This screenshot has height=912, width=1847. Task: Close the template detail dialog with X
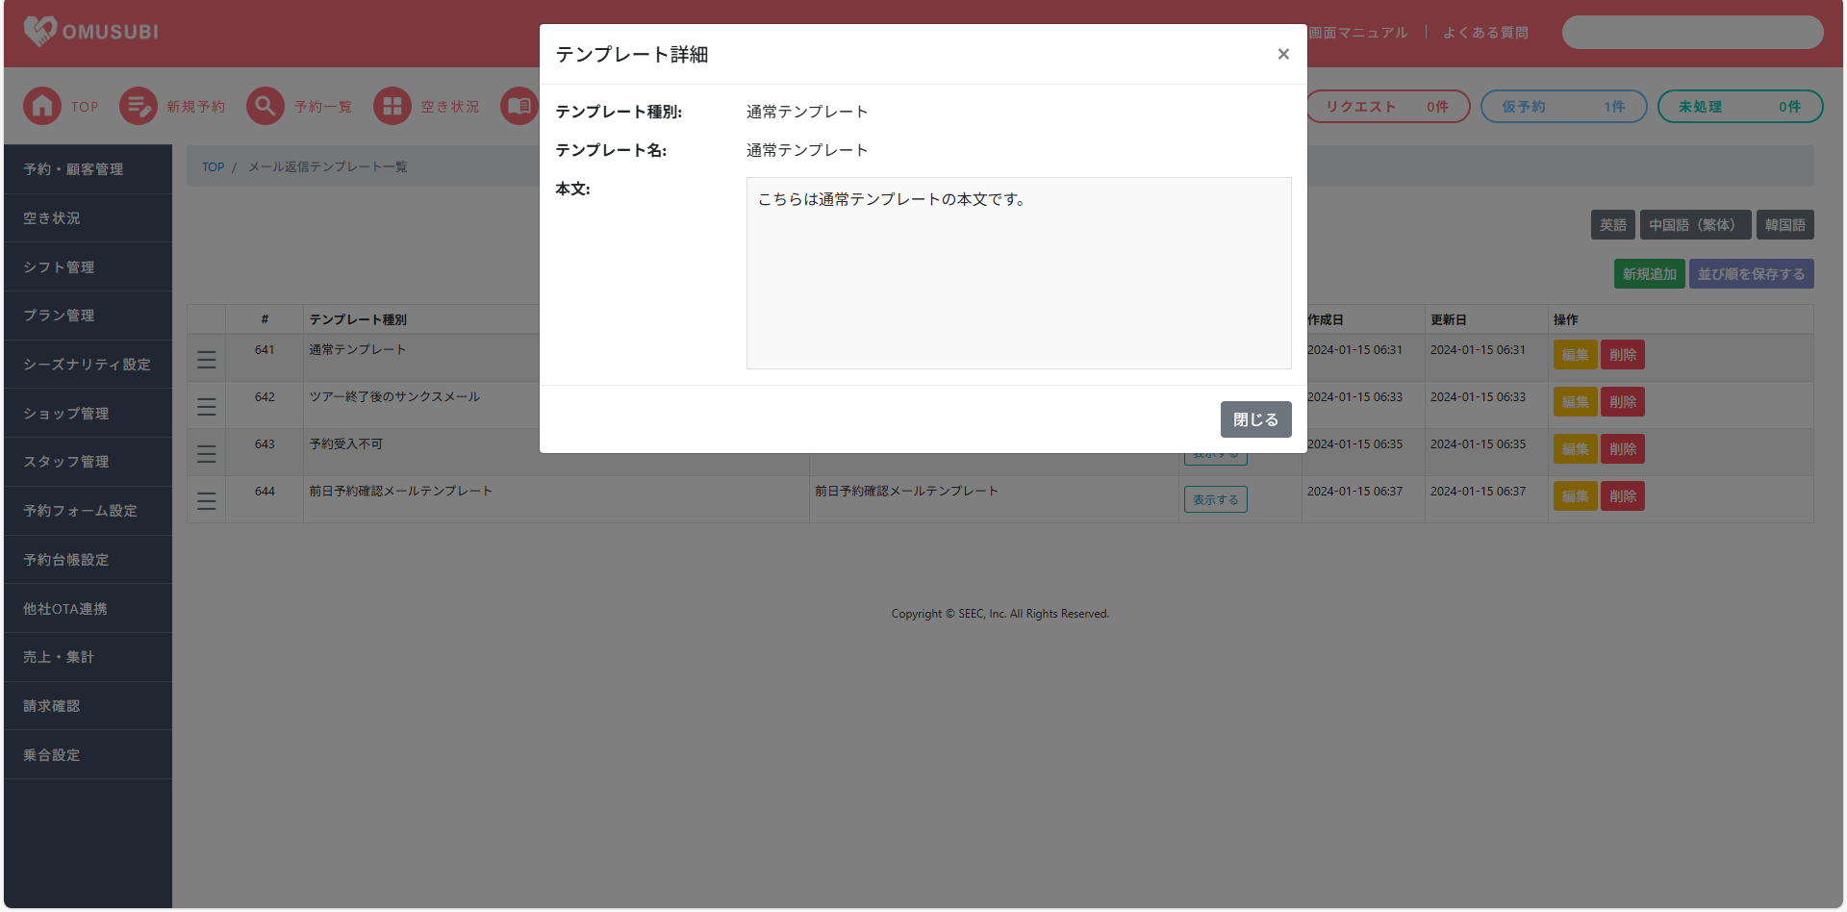1282,54
